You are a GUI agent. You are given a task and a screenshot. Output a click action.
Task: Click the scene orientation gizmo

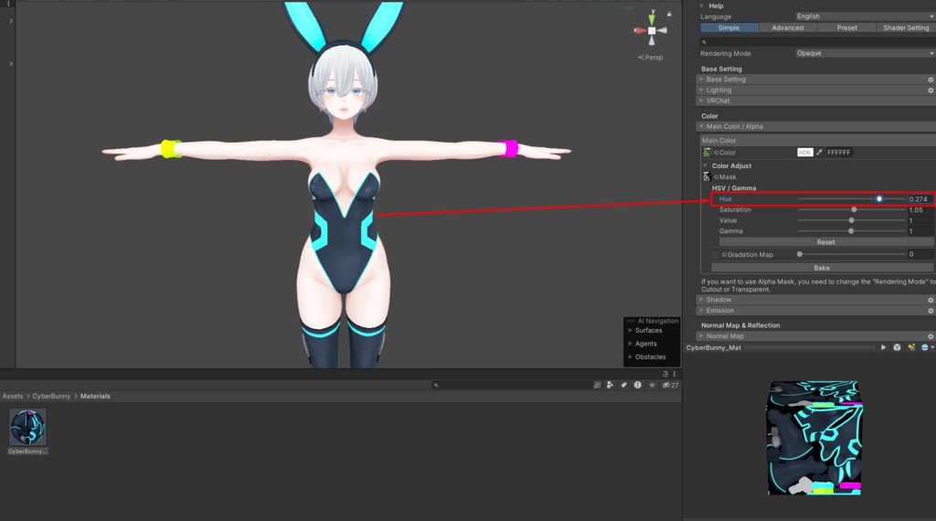point(651,30)
